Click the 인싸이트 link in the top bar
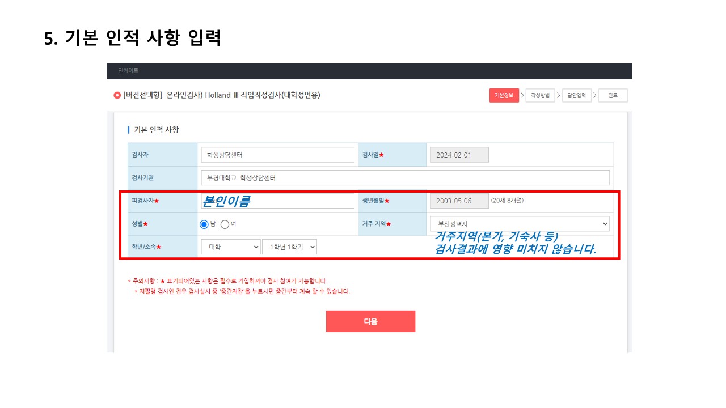 click(x=128, y=71)
